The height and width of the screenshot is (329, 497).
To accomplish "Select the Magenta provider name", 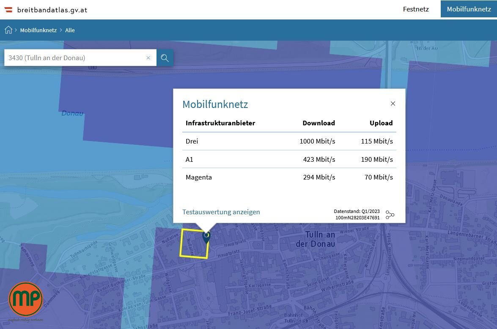I will coord(199,177).
